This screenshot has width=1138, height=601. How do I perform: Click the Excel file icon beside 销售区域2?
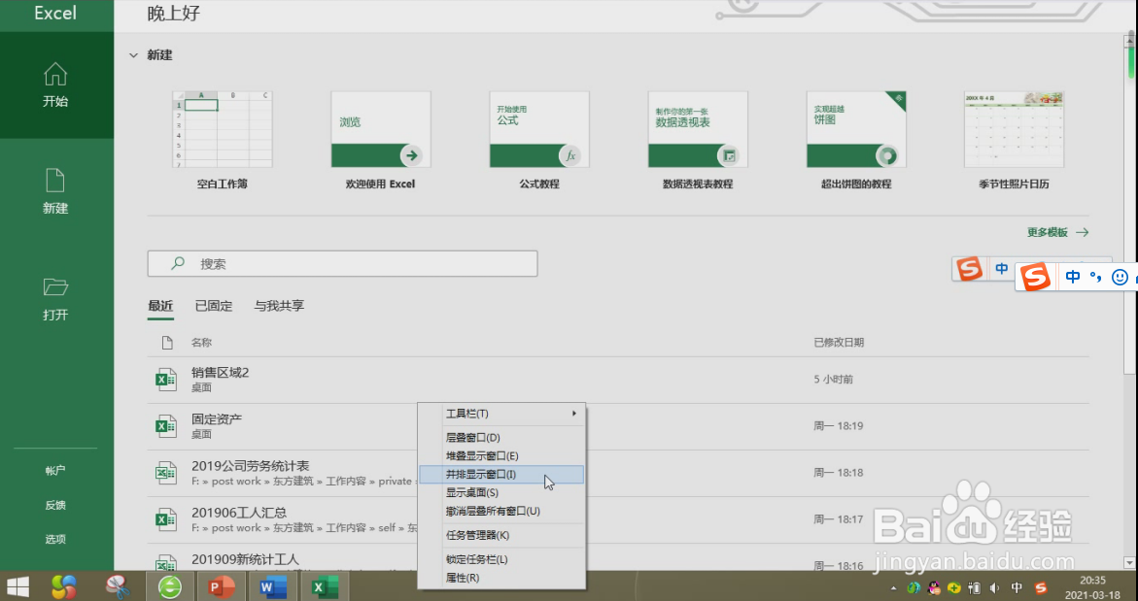166,380
